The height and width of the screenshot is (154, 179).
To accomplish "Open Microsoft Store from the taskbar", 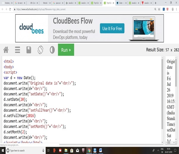I will tap(72, 150).
